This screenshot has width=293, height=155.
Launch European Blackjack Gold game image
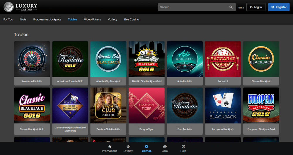click(261, 106)
